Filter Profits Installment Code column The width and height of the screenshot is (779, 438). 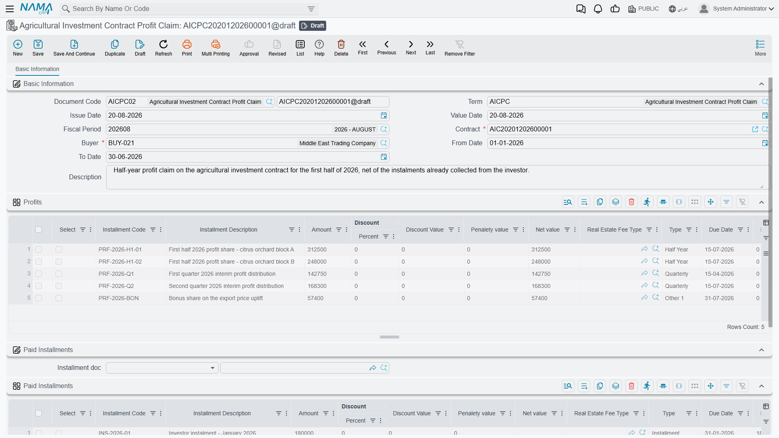click(153, 230)
